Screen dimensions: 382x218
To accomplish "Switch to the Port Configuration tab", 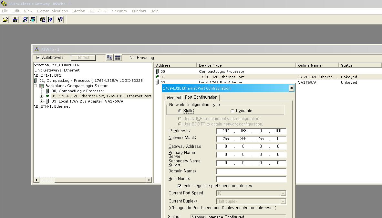I will click(x=201, y=97).
